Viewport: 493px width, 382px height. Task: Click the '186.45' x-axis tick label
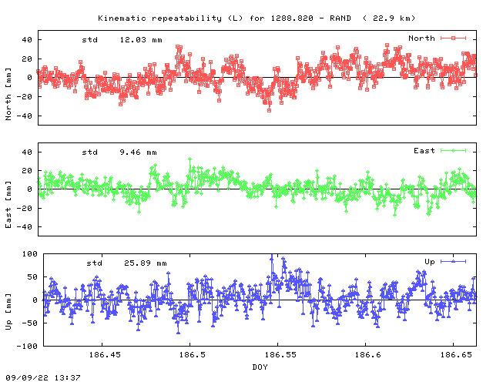tap(105, 354)
